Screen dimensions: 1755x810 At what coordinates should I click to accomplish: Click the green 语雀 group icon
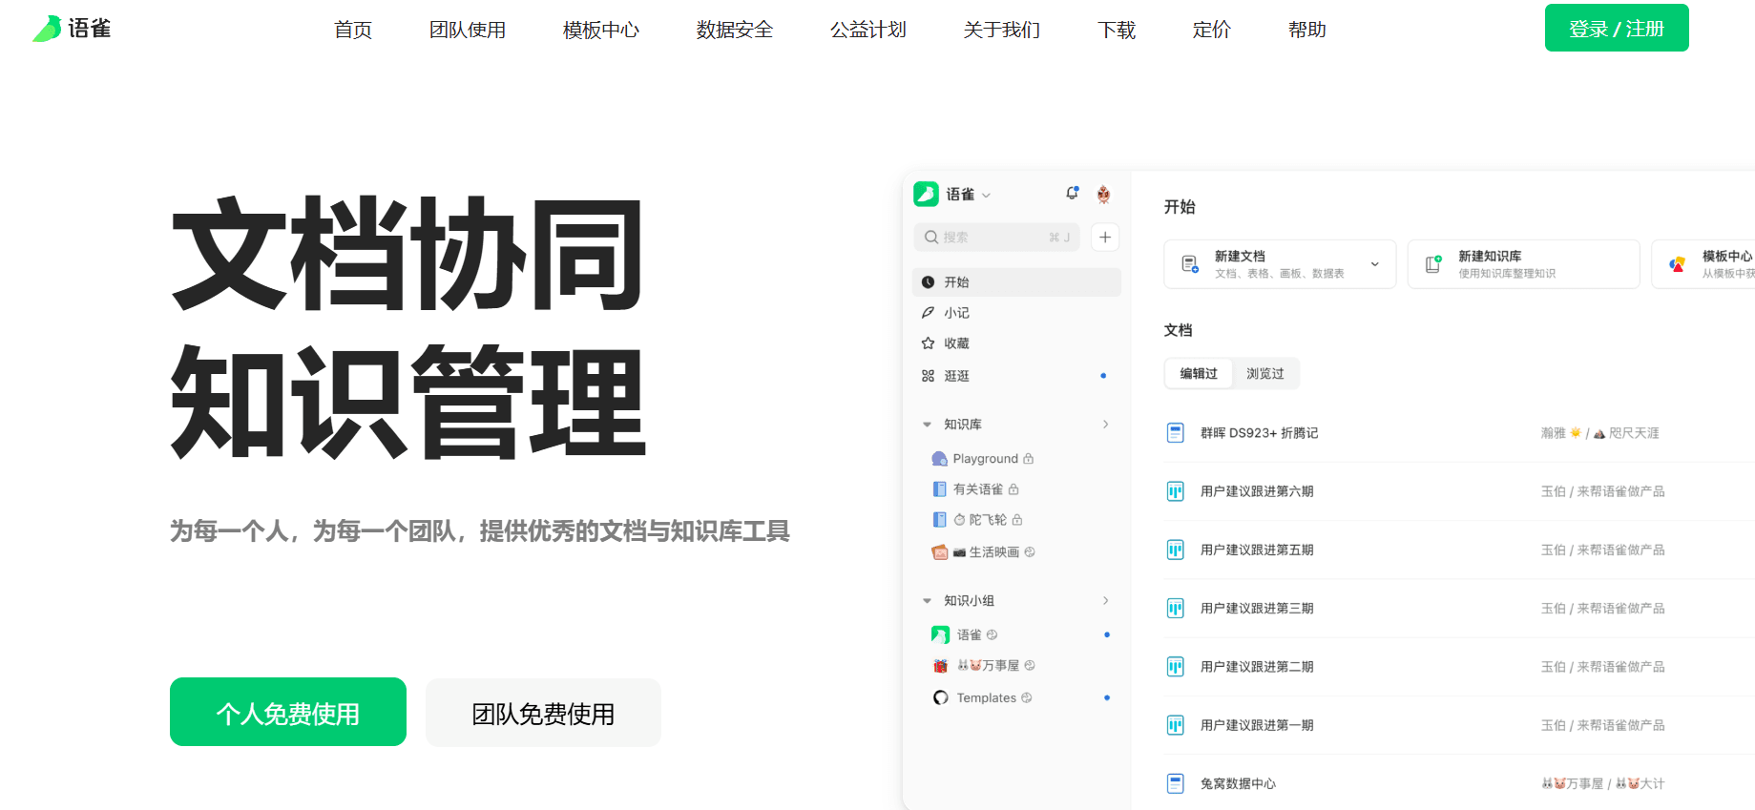tap(940, 634)
